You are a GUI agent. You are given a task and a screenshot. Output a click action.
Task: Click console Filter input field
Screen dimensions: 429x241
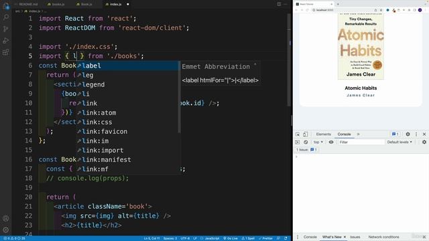click(x=361, y=142)
